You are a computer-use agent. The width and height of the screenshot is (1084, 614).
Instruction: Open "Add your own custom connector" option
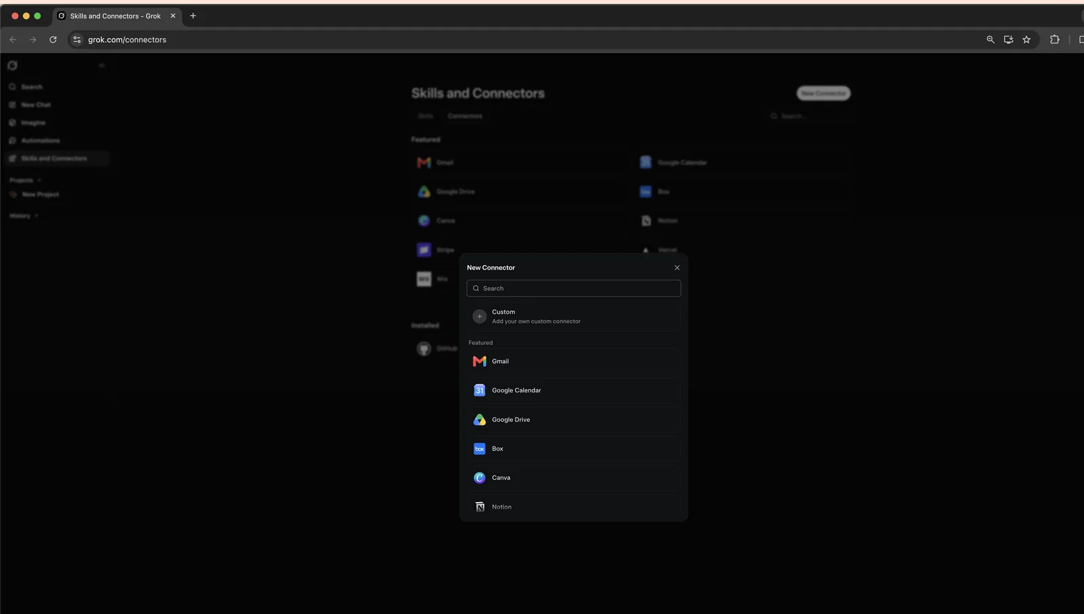click(x=574, y=316)
